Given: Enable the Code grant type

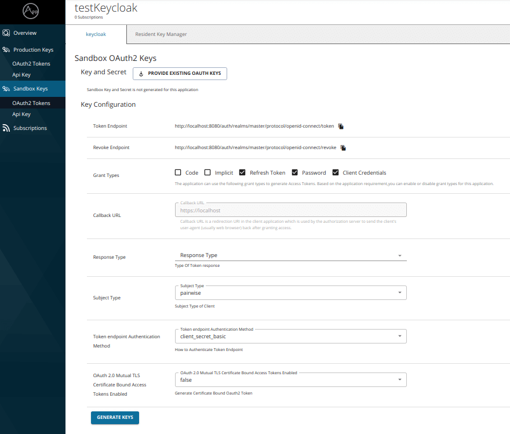Looking at the screenshot, I should coord(178,172).
